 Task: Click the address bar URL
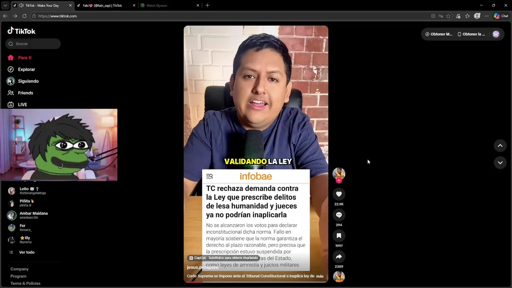coord(58,16)
